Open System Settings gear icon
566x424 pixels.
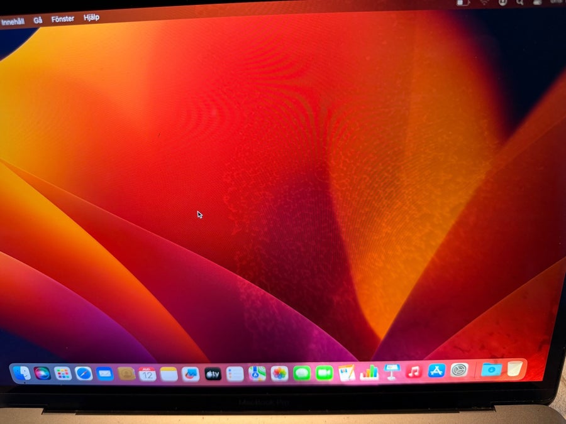click(x=459, y=370)
